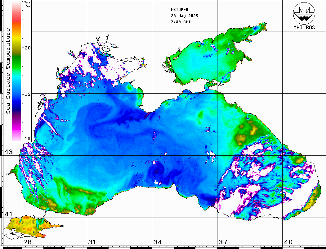Click the 'MHI RAS' text label

point(304,27)
